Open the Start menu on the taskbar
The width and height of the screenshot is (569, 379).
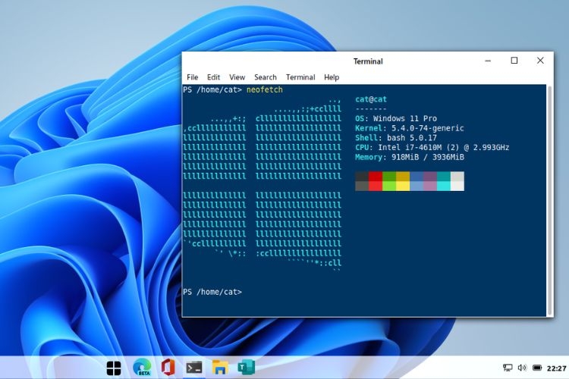click(x=114, y=368)
